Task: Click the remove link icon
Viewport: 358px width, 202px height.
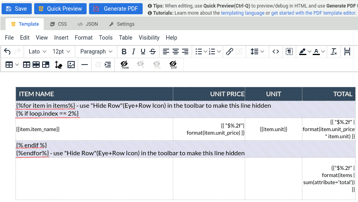Action: click(239, 51)
